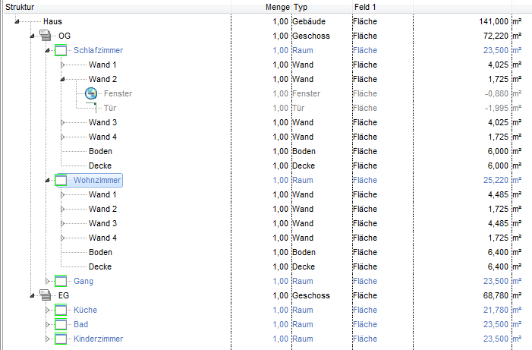Collapse Wand 2 under Schlafzimmer
The image size is (532, 350).
tap(62, 80)
